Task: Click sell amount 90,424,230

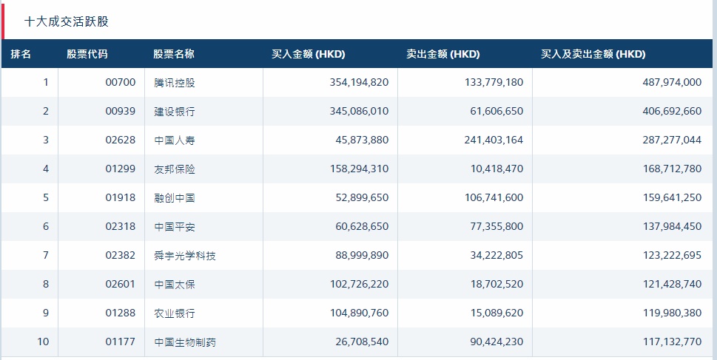Action: click(496, 342)
